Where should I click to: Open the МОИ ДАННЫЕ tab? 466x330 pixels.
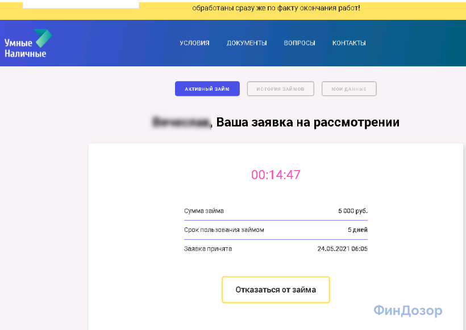coord(349,89)
